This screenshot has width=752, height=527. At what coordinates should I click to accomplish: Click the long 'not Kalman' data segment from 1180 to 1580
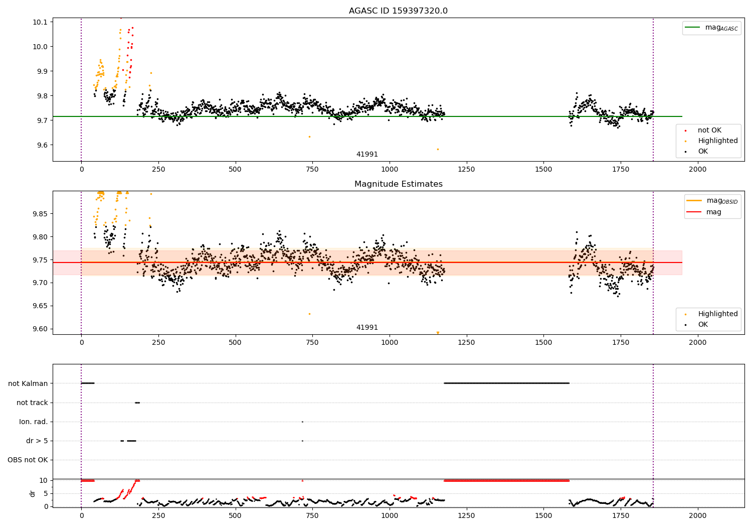(x=506, y=383)
